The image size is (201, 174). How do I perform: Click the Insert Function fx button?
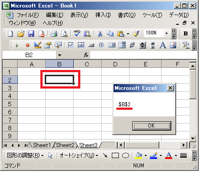86,55
